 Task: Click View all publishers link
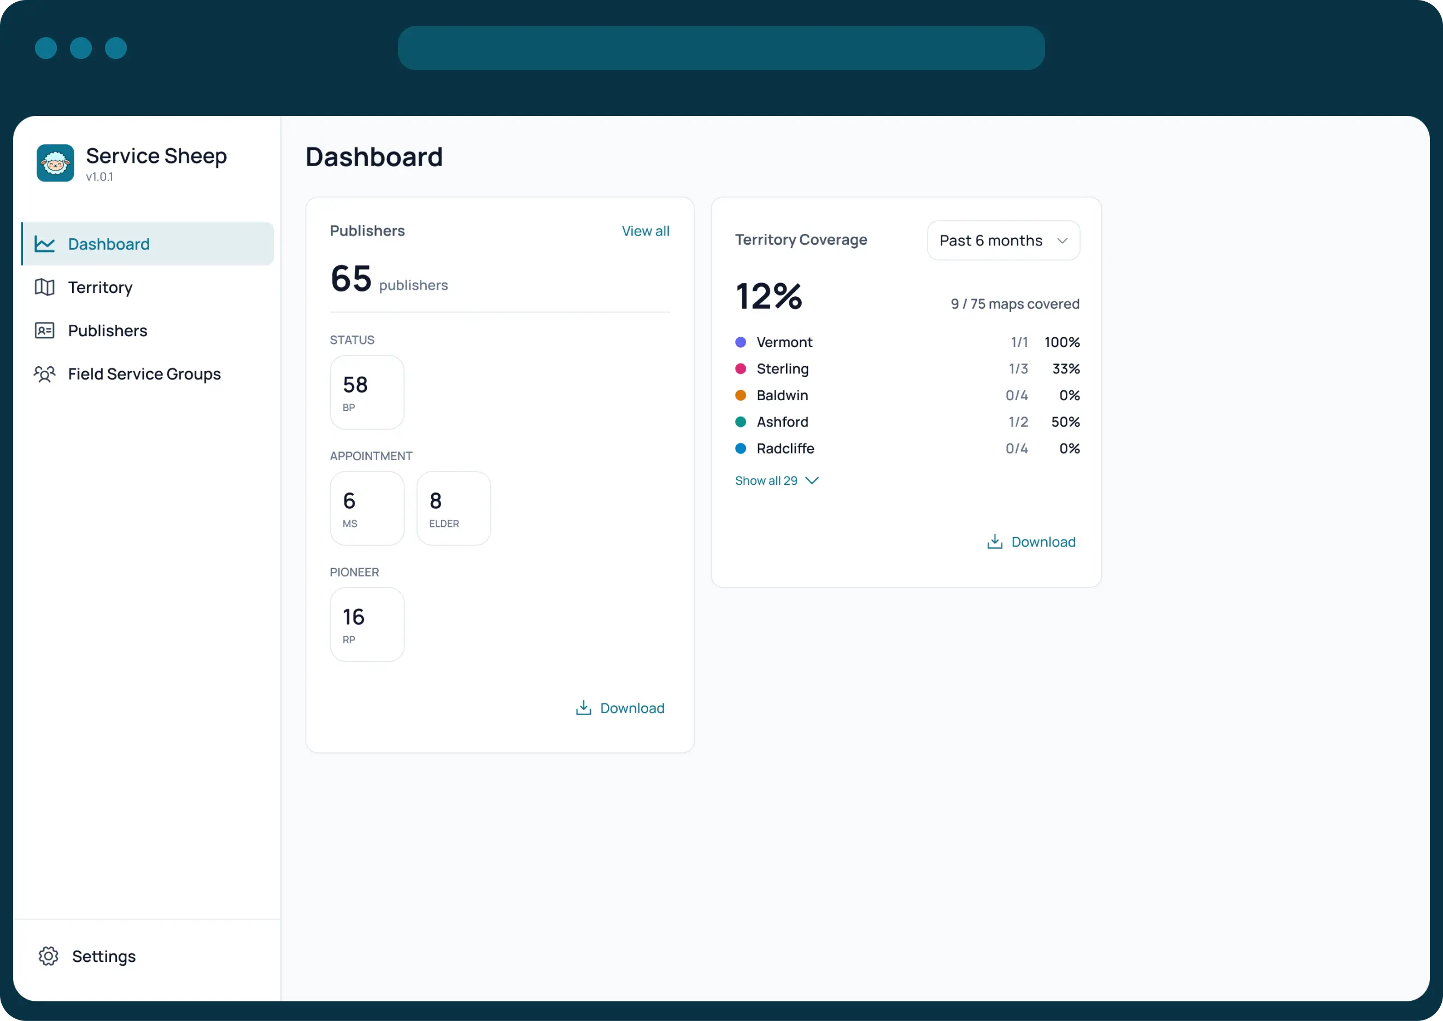(x=645, y=231)
